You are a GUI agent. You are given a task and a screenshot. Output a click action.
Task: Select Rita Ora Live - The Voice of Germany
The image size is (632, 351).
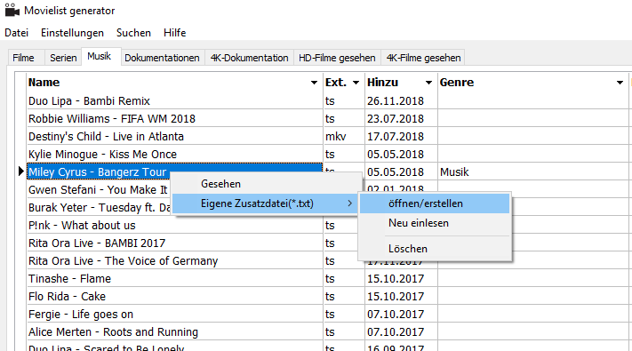pyautogui.click(x=175, y=260)
